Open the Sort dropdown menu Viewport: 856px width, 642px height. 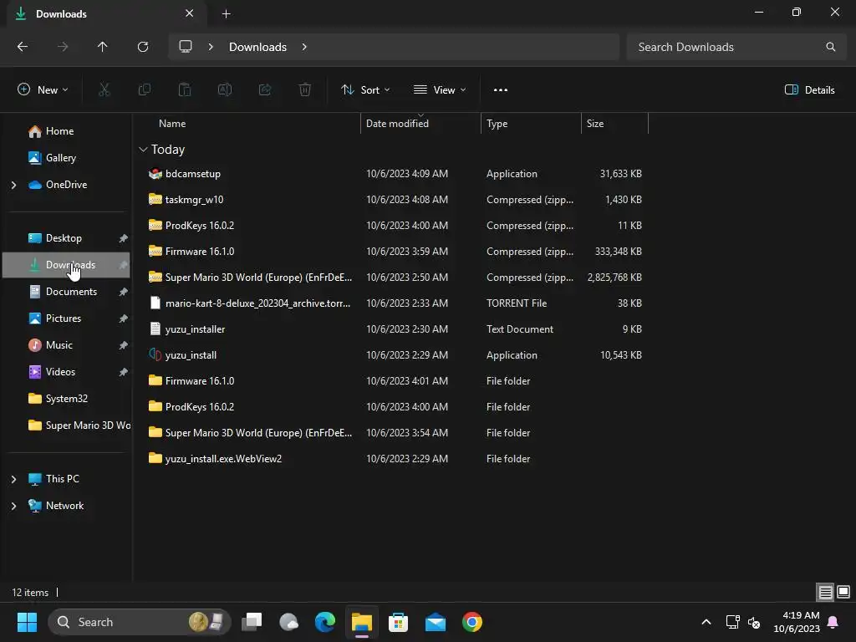point(365,90)
